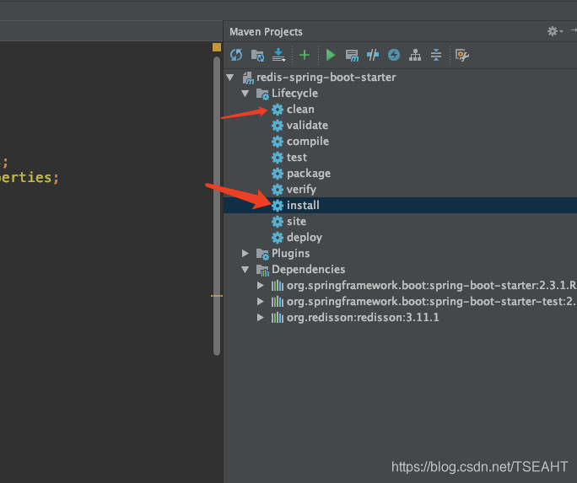Click the Maven module icon of redis-spring-boot-starter
577x483 pixels.
(x=248, y=78)
